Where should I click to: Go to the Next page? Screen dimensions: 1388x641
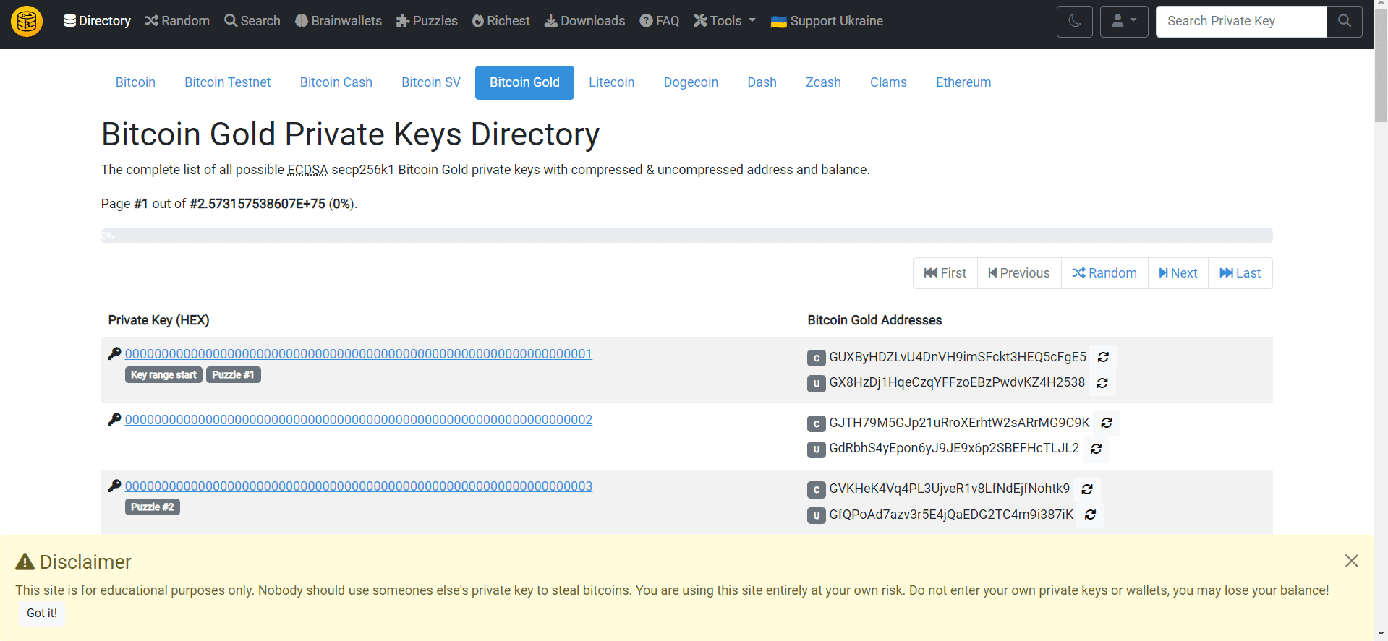click(x=1178, y=273)
